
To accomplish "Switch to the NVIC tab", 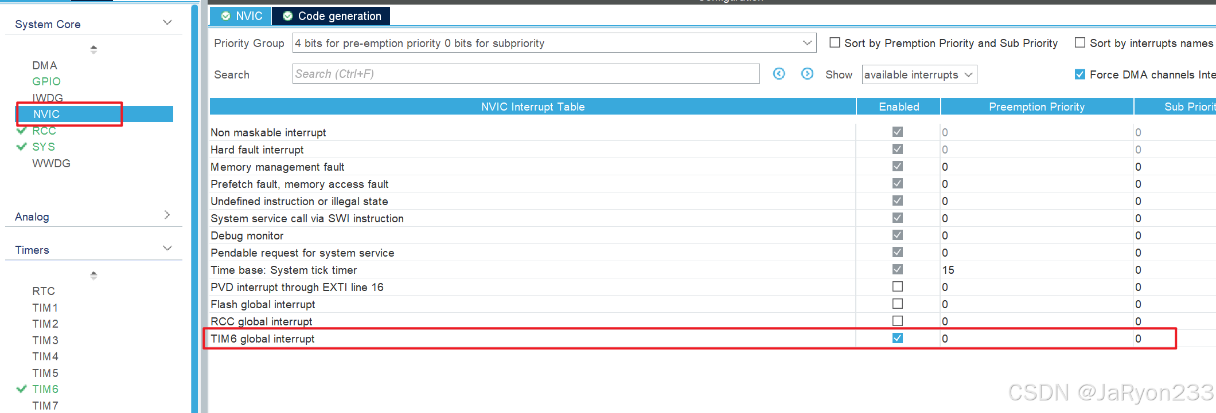I will tap(241, 16).
